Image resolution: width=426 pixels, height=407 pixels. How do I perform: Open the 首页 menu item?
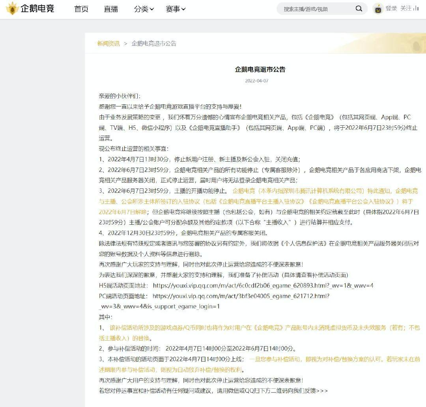pos(81,9)
